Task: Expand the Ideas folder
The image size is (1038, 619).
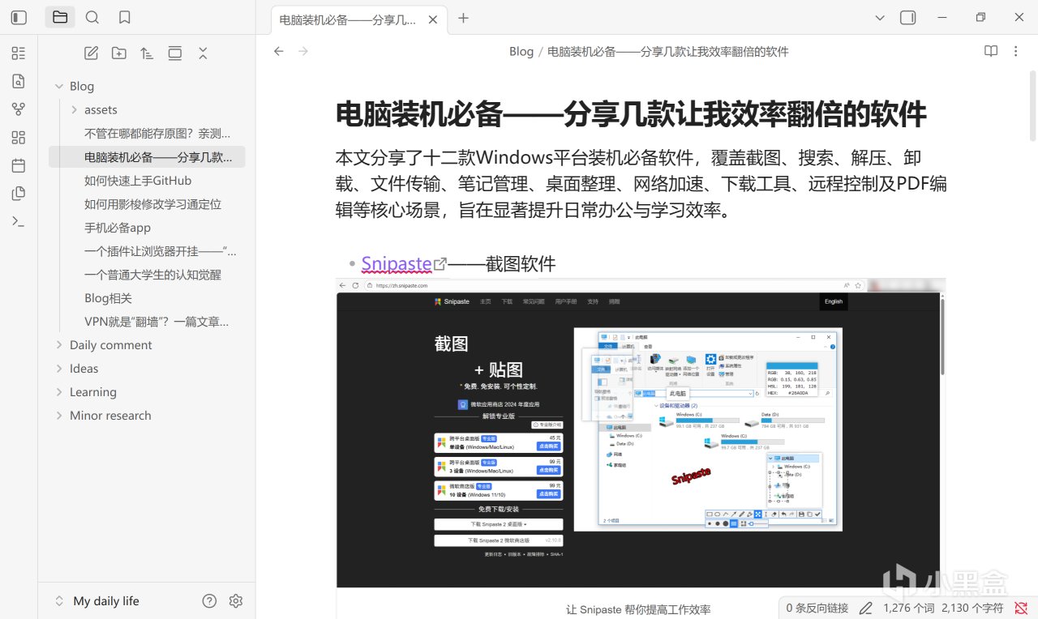Action: [58, 369]
